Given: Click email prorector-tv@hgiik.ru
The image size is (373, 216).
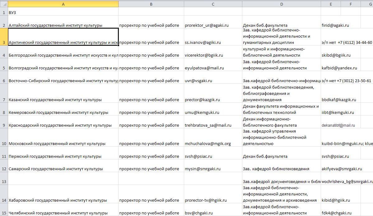Looking at the screenshot, I should pyautogui.click(x=206, y=200).
